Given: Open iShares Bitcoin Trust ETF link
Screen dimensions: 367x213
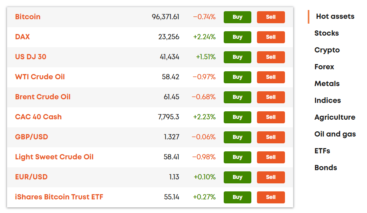Looking at the screenshot, I should [59, 197].
